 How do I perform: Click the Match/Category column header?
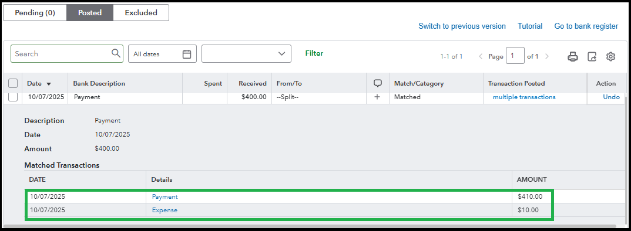(x=418, y=84)
